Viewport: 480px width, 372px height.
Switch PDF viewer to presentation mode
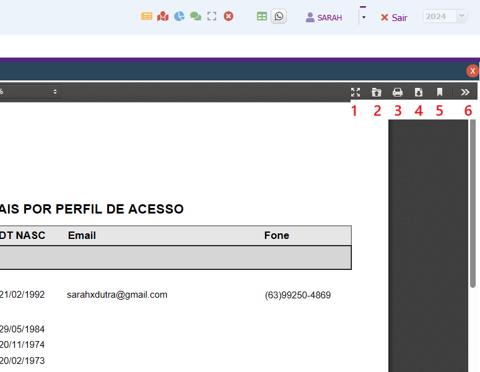pyautogui.click(x=356, y=92)
